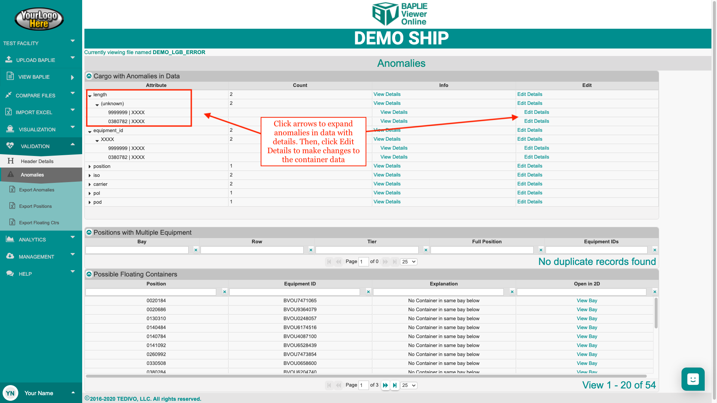Collapse Positions with Multiple Equipment panel
717x403 pixels.
coord(89,232)
